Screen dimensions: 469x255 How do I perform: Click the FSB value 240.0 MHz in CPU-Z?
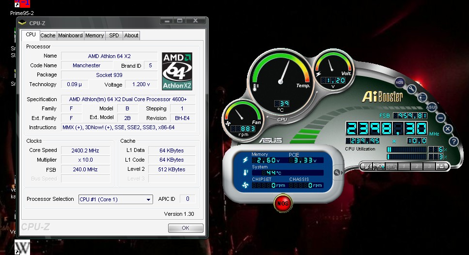click(x=85, y=169)
